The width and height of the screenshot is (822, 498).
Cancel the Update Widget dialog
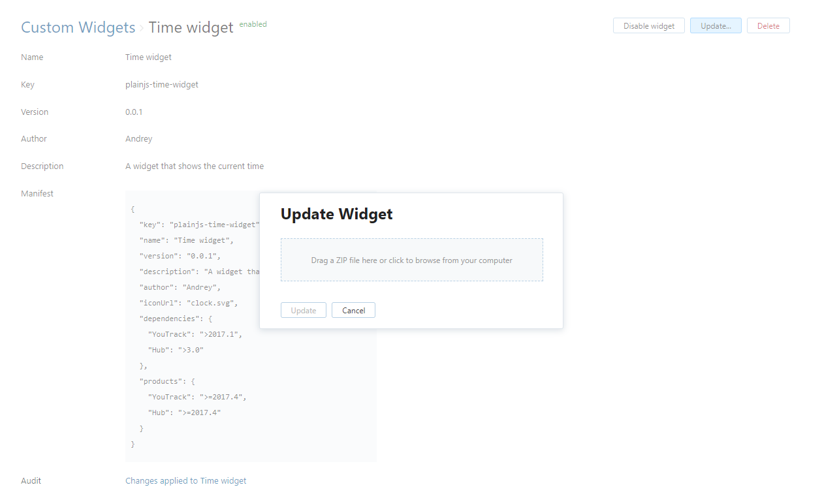[353, 310]
